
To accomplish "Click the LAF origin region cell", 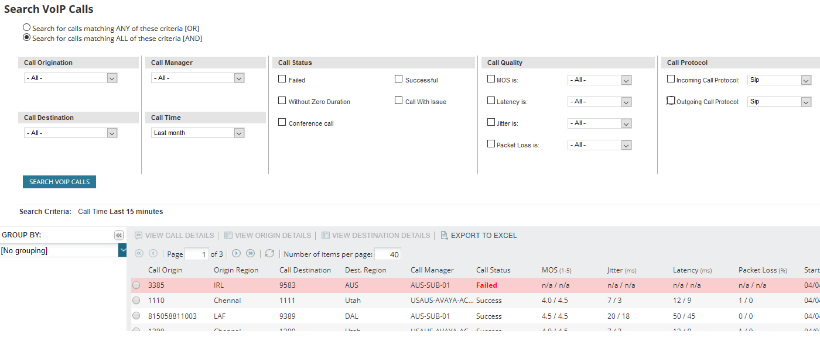I will [220, 316].
